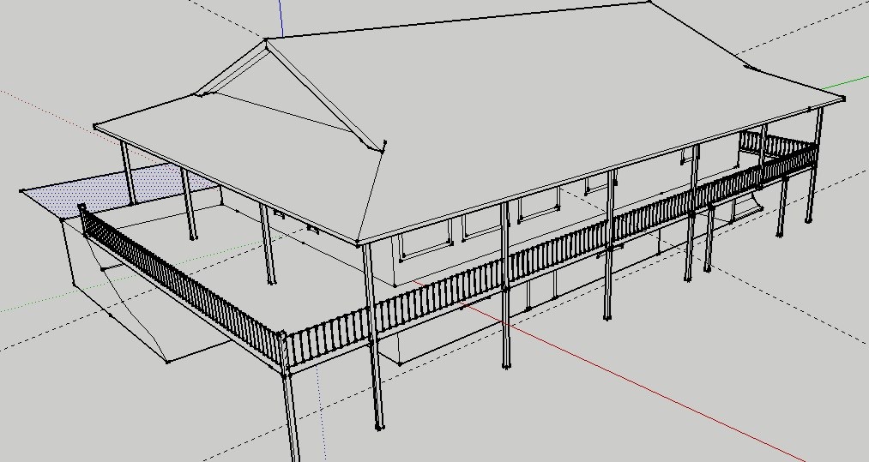Pick the blue vertical axis line
The height and width of the screenshot is (462, 869).
tap(281, 19)
